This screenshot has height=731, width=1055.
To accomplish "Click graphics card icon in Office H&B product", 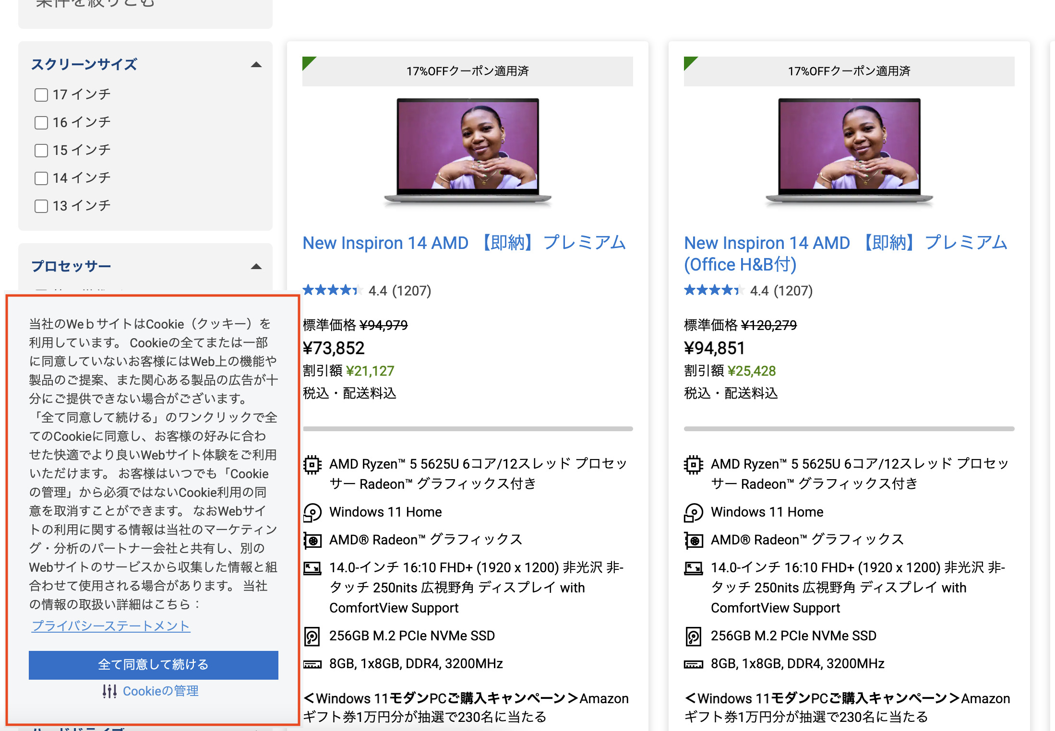I will pos(694,541).
